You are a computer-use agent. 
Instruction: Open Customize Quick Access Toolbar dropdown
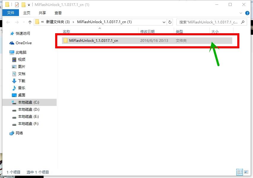pyautogui.click(x=29, y=5)
